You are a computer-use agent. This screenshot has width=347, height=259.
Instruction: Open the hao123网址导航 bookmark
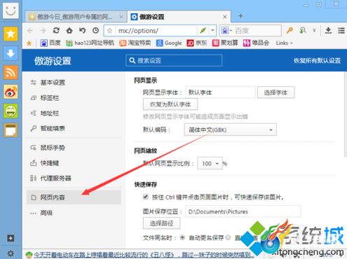[90, 43]
